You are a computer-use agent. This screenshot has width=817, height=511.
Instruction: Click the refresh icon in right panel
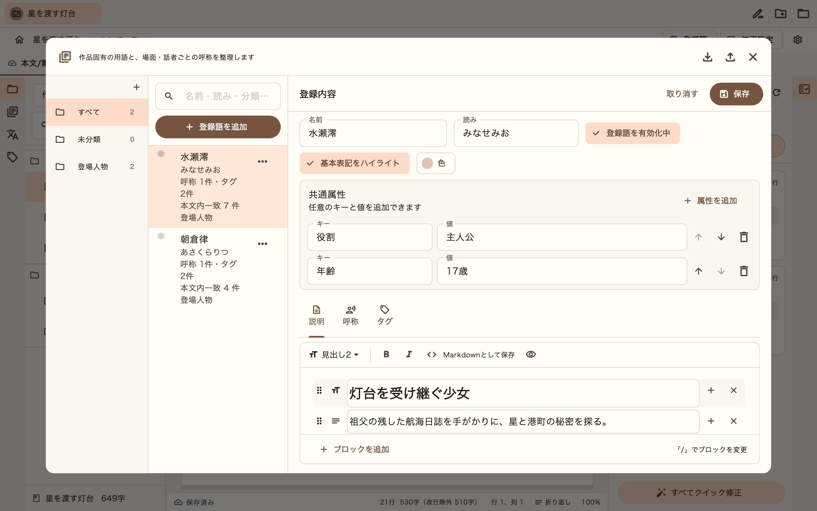click(776, 93)
